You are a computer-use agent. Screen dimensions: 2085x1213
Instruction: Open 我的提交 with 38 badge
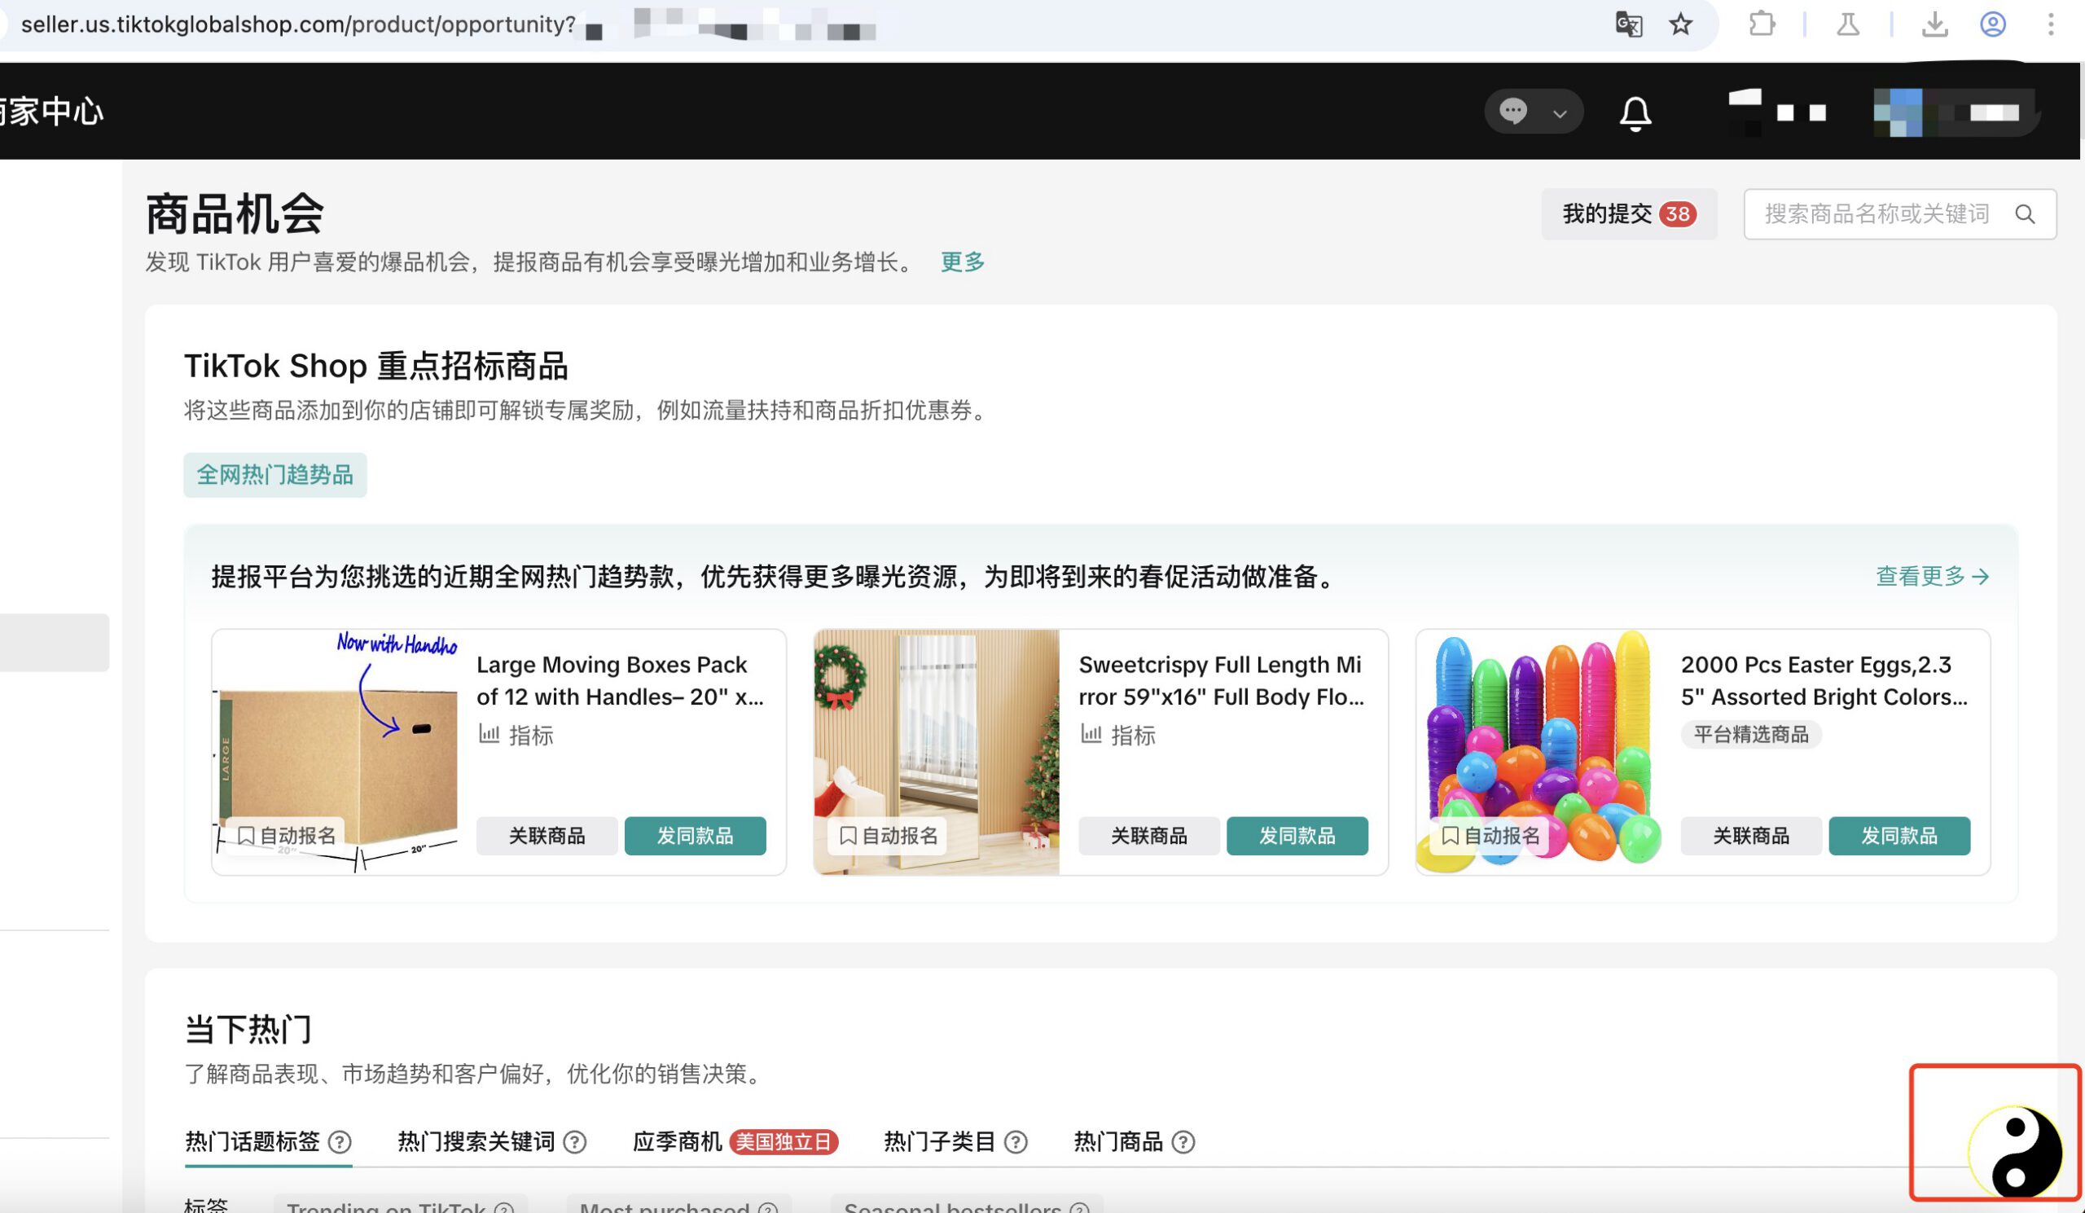coord(1628,214)
